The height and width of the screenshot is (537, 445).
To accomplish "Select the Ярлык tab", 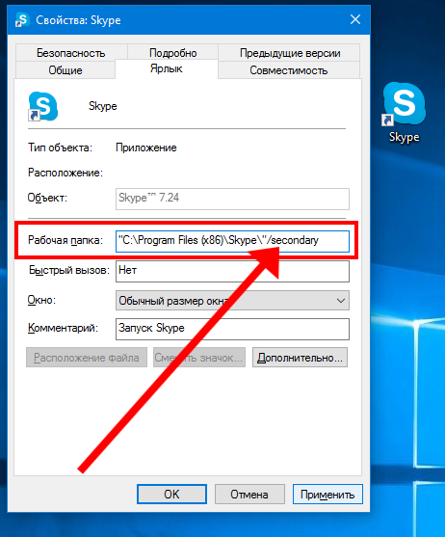I will click(167, 68).
